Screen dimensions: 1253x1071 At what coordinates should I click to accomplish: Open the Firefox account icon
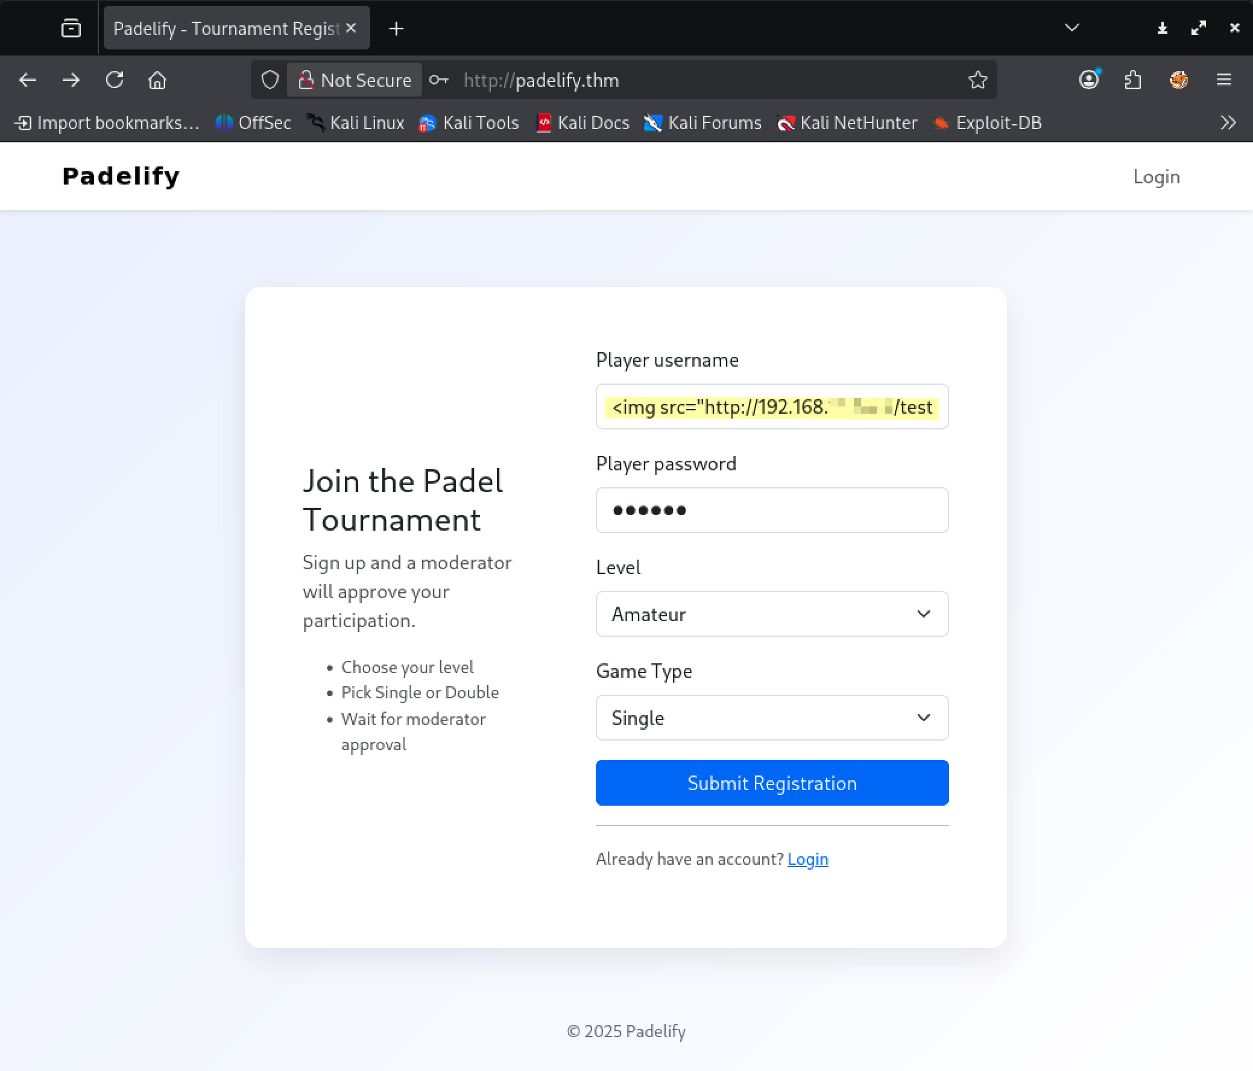coord(1088,80)
